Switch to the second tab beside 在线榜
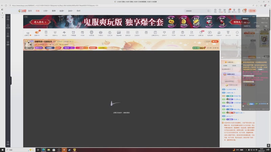 pos(234,66)
